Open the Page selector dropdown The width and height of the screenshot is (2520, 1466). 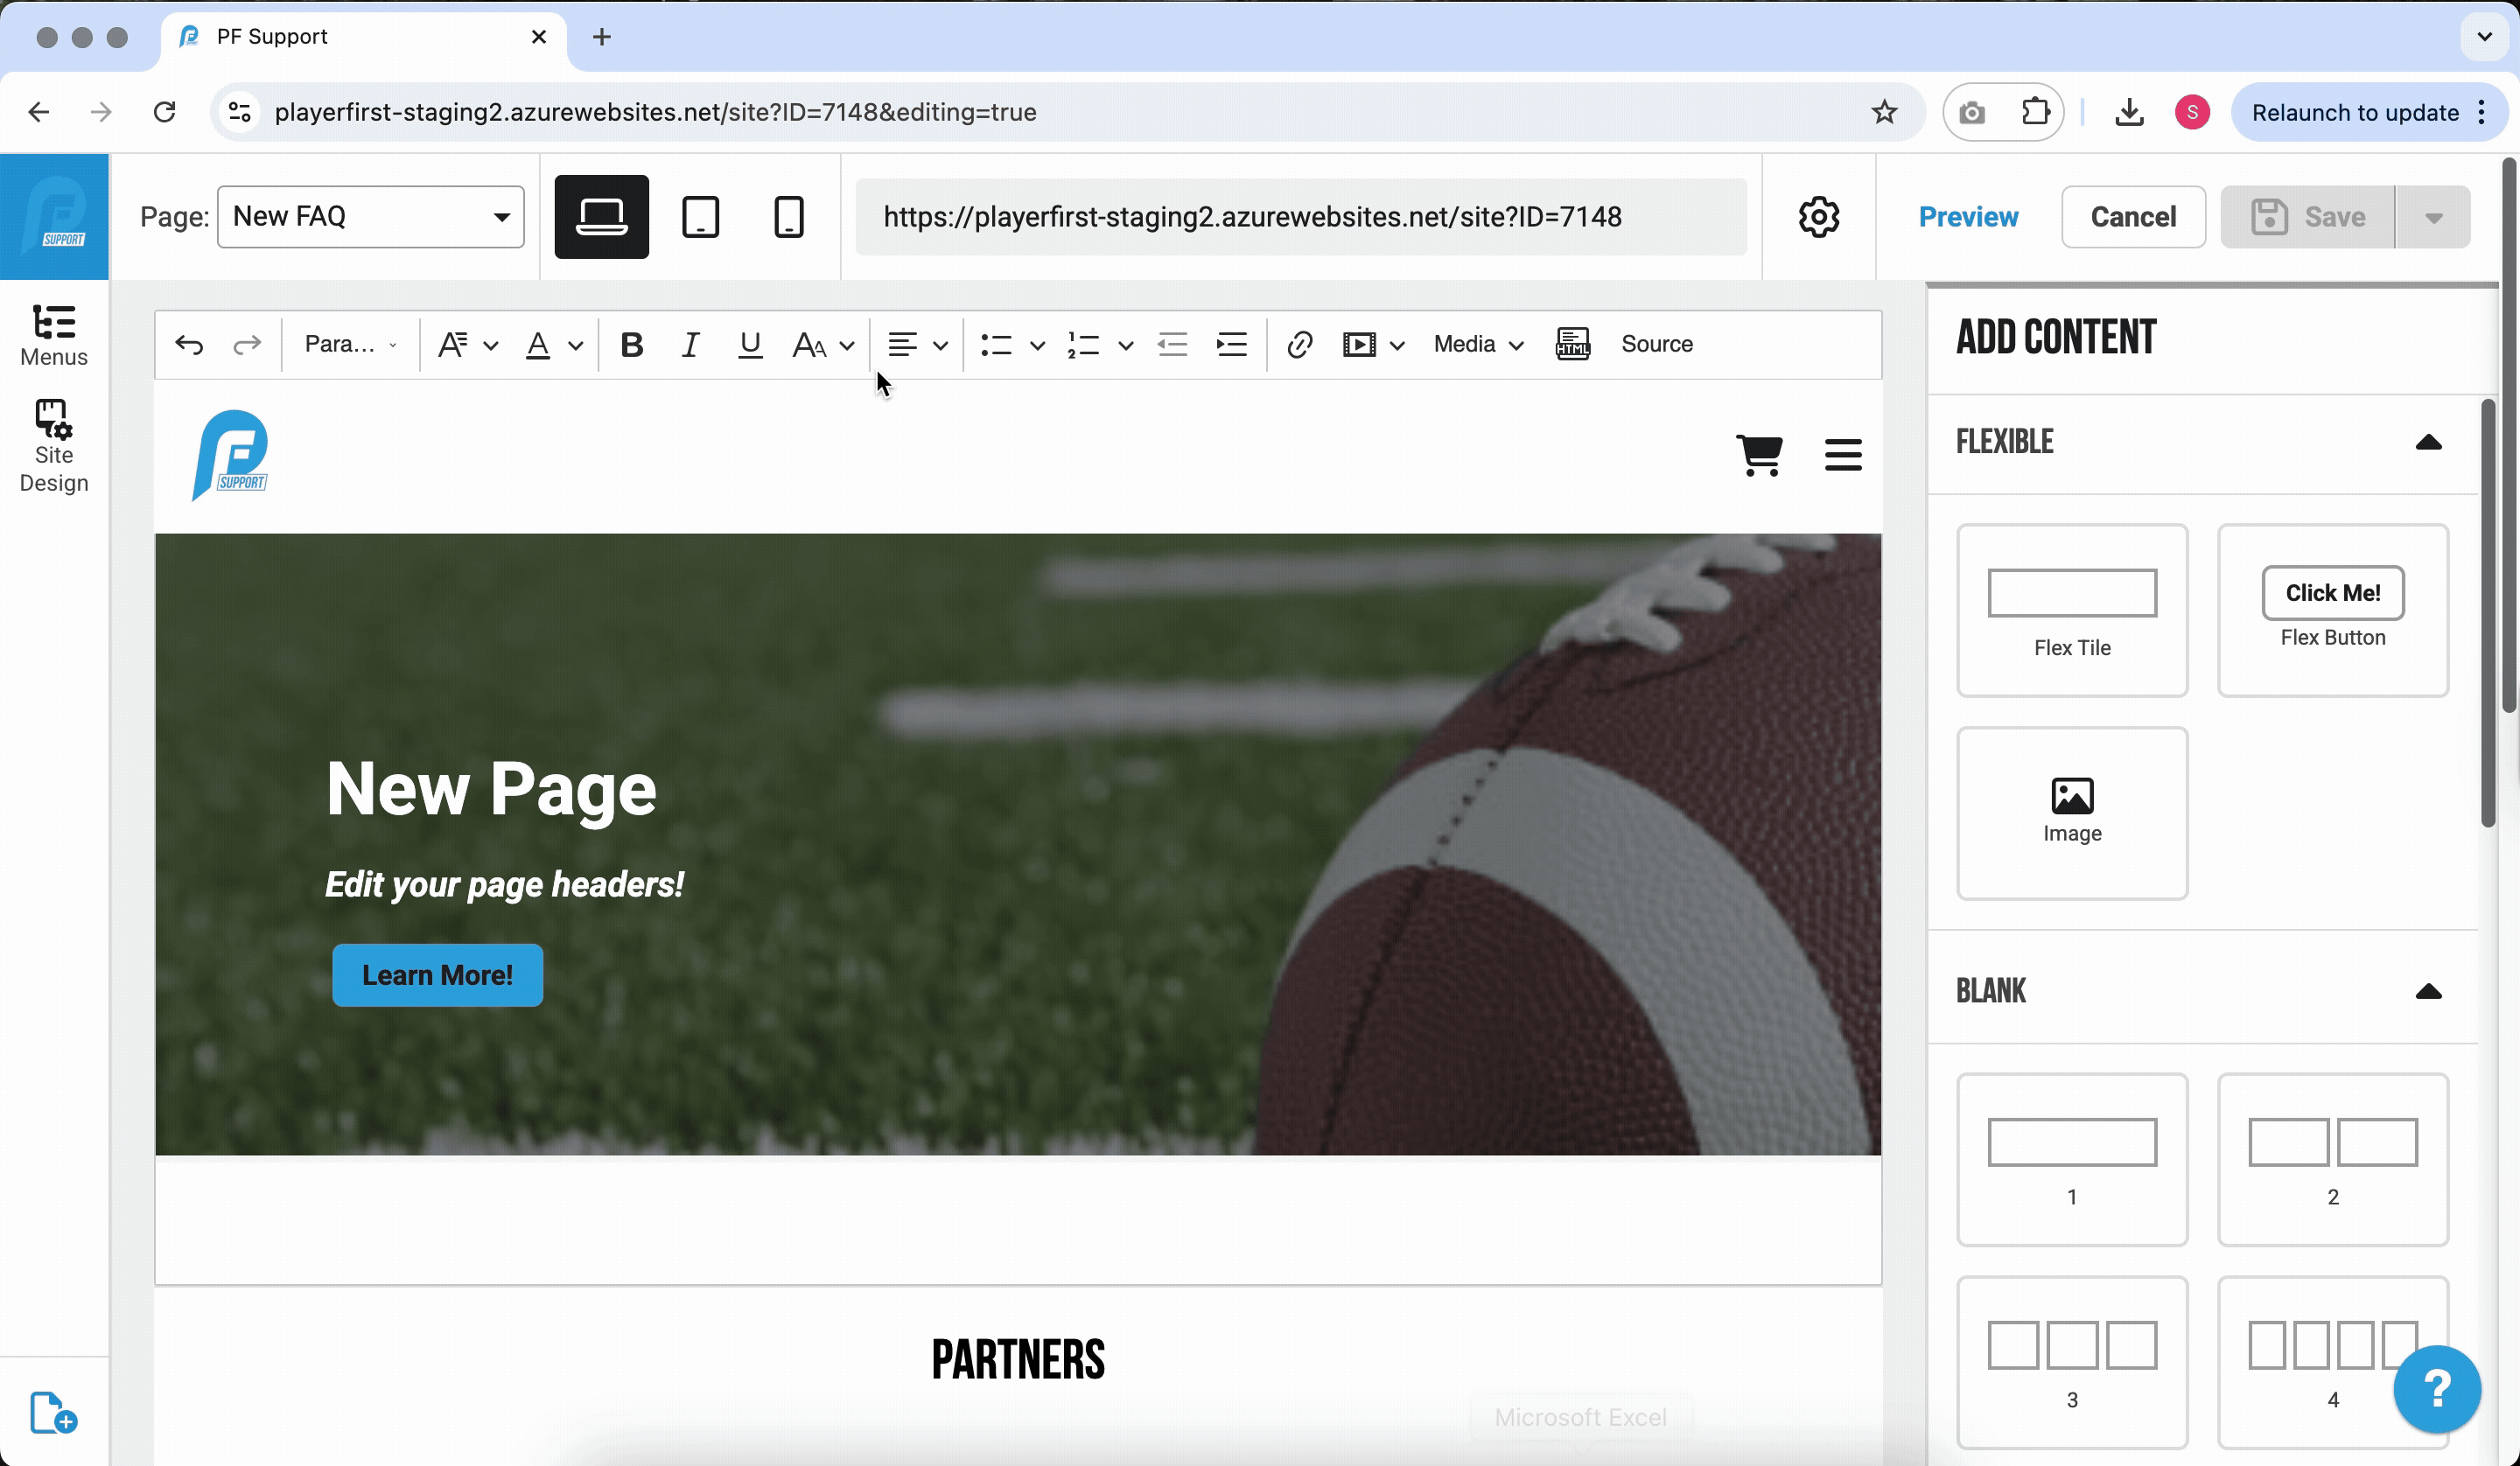[x=370, y=217]
